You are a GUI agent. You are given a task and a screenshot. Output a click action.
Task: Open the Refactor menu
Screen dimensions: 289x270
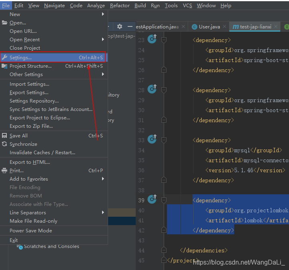tap(120, 6)
